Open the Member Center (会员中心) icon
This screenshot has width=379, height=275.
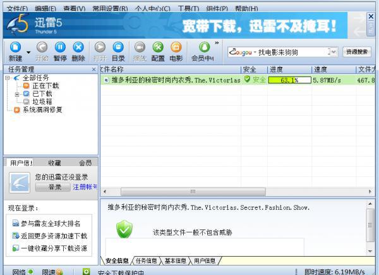click(x=205, y=47)
